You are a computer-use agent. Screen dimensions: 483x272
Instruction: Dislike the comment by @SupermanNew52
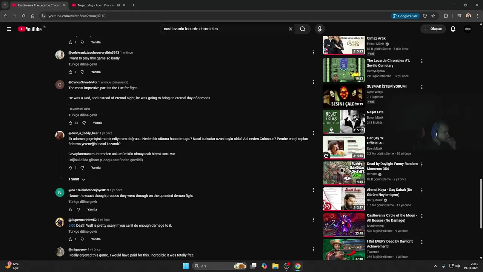pyautogui.click(x=82, y=239)
